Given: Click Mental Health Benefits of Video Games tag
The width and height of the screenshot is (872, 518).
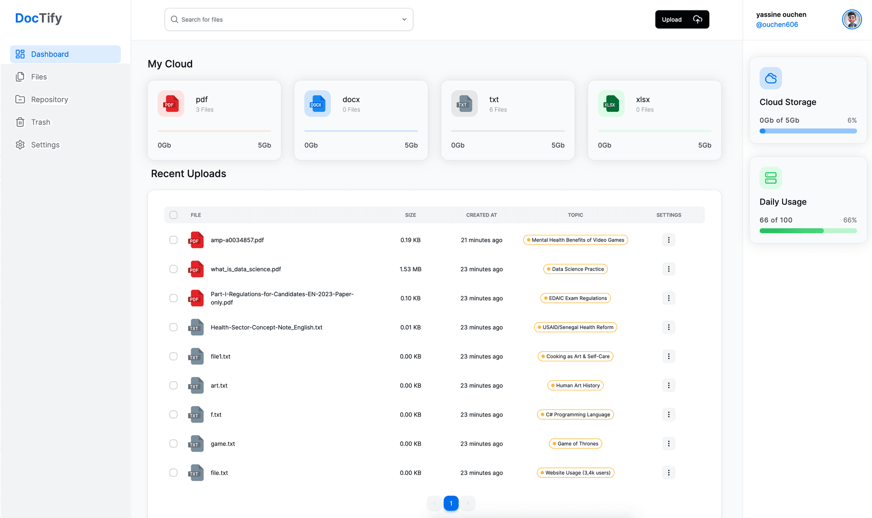Looking at the screenshot, I should (x=575, y=240).
